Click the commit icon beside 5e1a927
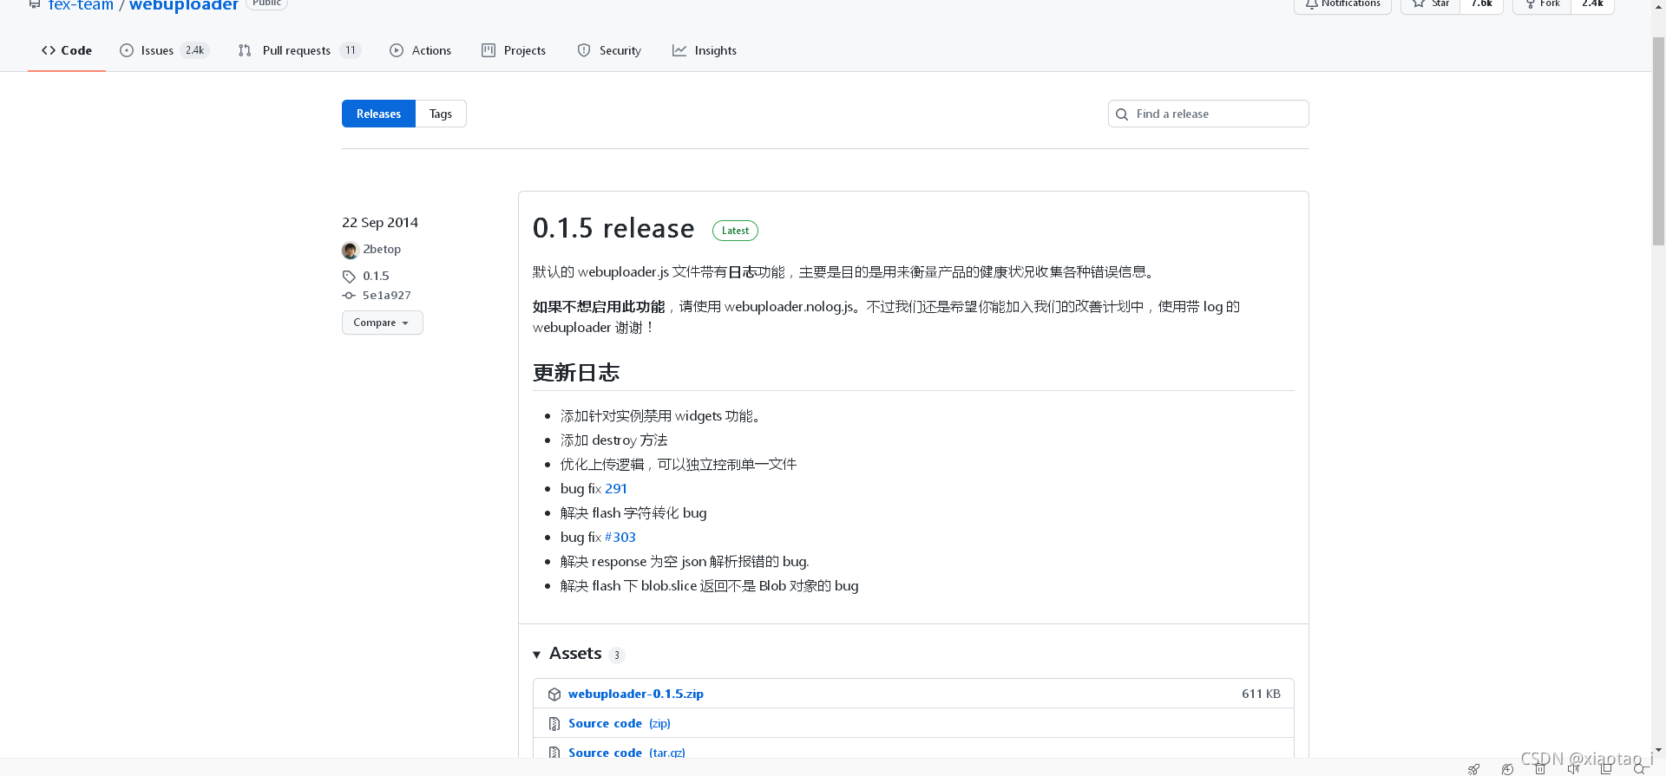The width and height of the screenshot is (1666, 776). tap(349, 296)
